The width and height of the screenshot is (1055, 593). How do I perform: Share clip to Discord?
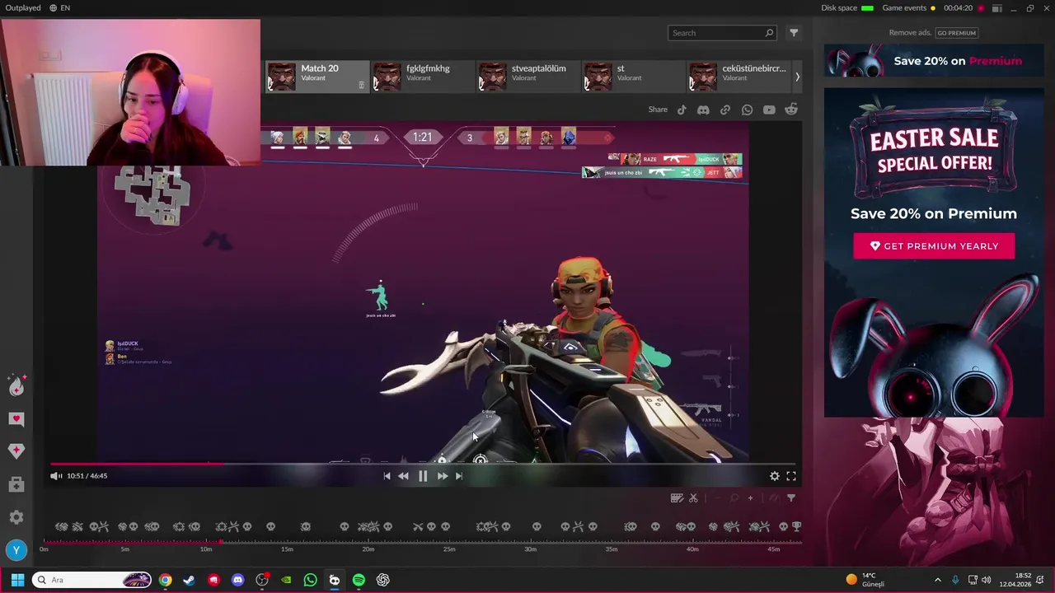pyautogui.click(x=703, y=110)
